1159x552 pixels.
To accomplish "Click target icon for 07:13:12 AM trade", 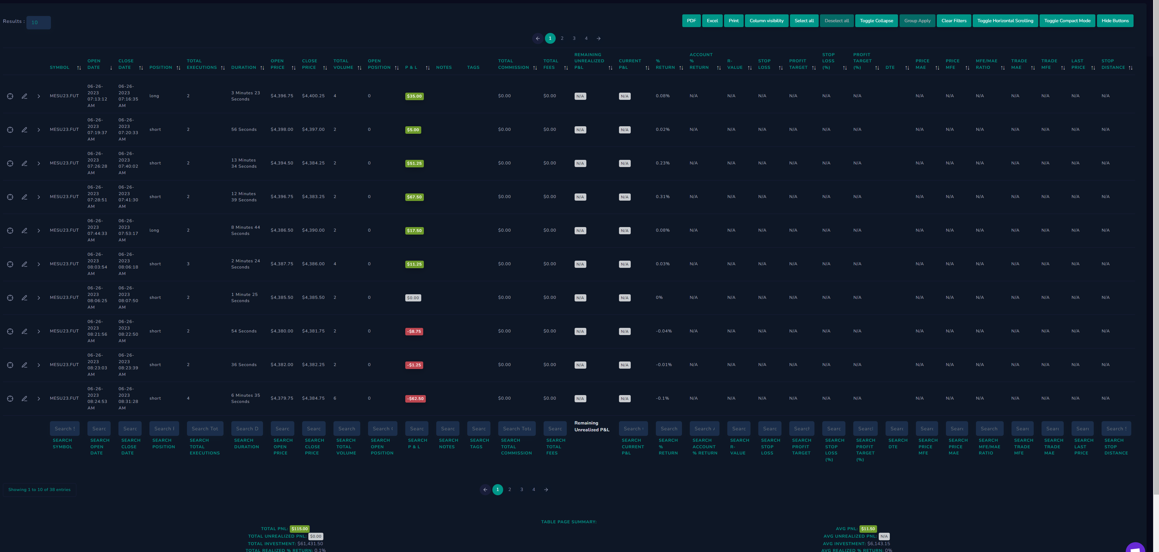I will click(x=10, y=96).
